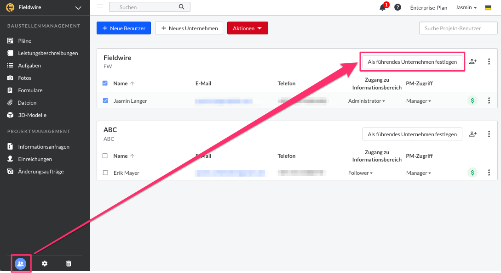The width and height of the screenshot is (501, 273).
Task: Click the search magnifier icon
Action: pos(181,7)
